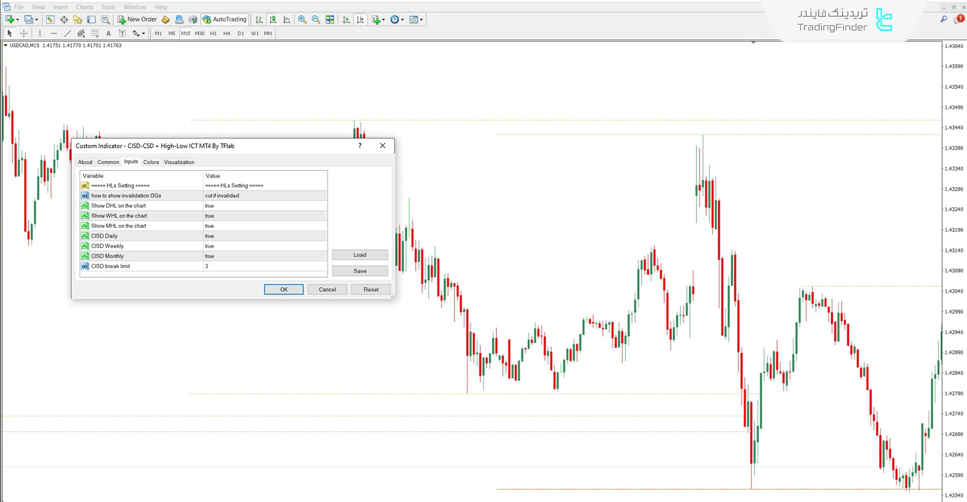The image size is (967, 502).
Task: Open the Charts menu
Action: 84,7
